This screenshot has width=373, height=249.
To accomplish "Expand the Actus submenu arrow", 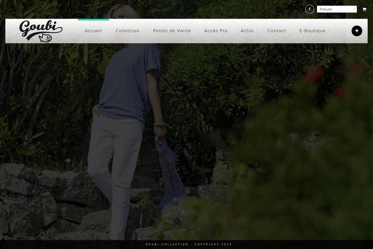I will point(257,31).
